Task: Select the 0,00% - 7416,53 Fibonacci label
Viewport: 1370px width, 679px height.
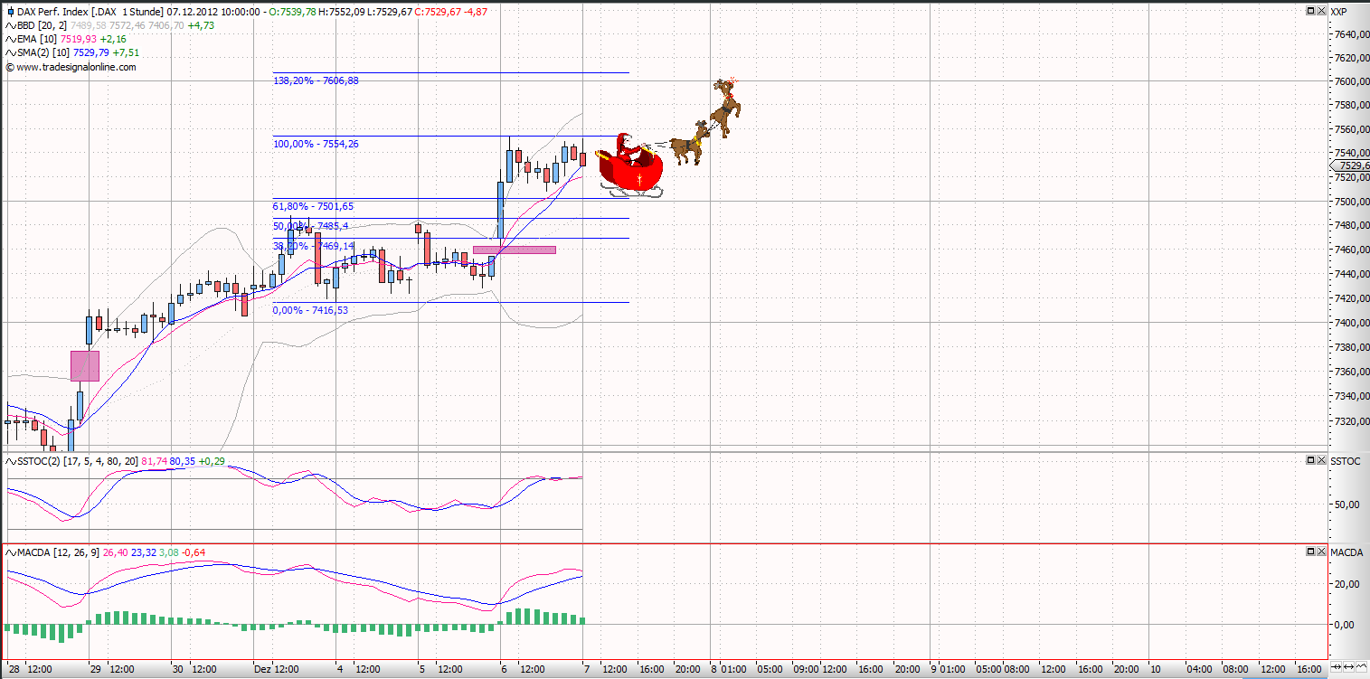Action: point(310,310)
